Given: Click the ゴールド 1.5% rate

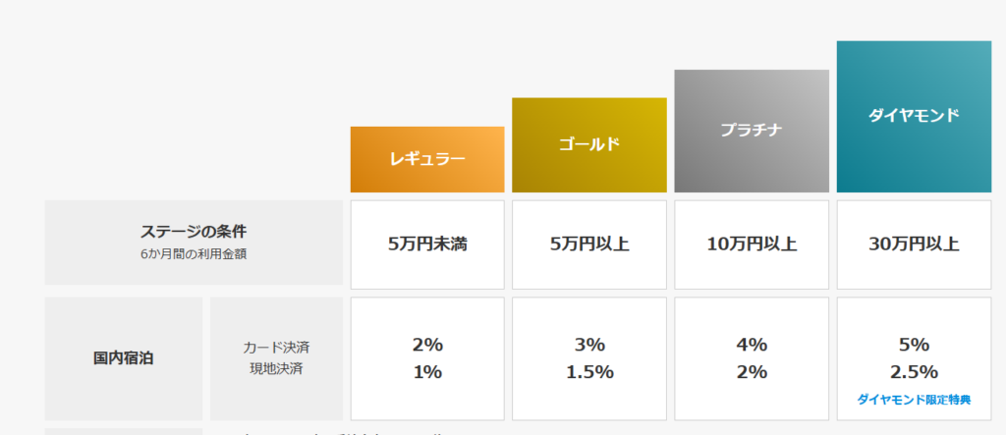Looking at the screenshot, I should pyautogui.click(x=589, y=372).
